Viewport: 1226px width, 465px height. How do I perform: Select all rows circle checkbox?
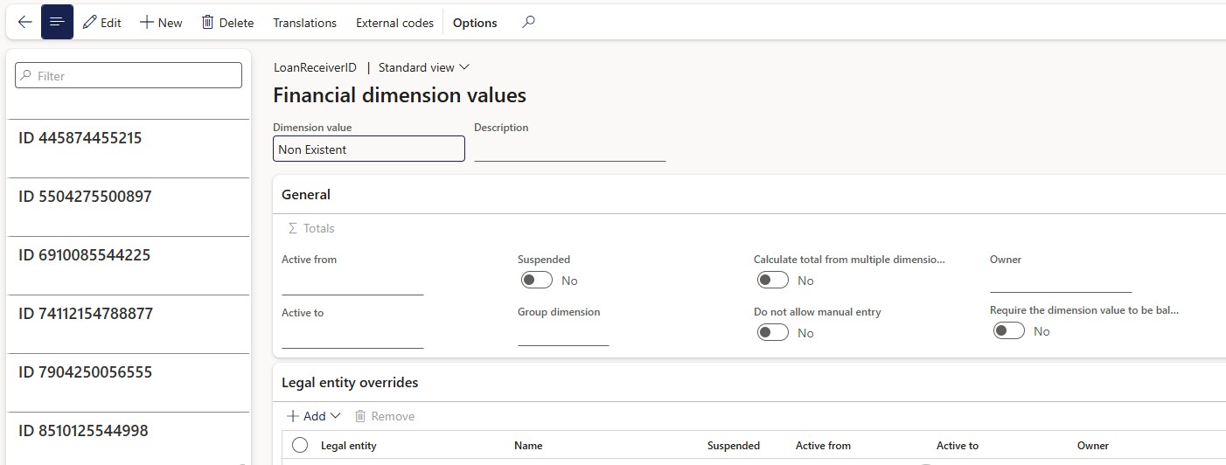coord(300,445)
